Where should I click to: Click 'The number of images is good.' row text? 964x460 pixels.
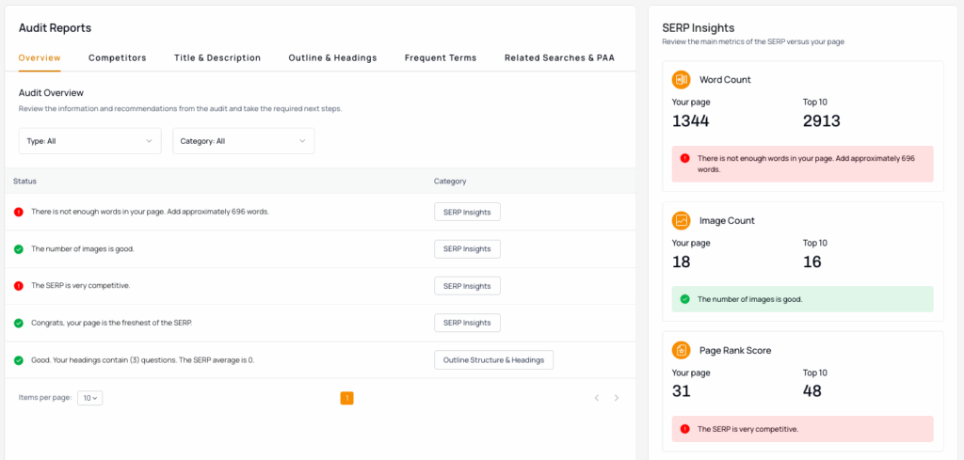click(x=83, y=249)
